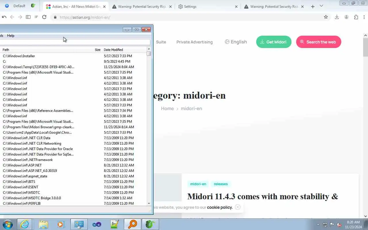This screenshot has width=368, height=230.
Task: Select the .NET CLR Networking row
Action: tap(73, 143)
